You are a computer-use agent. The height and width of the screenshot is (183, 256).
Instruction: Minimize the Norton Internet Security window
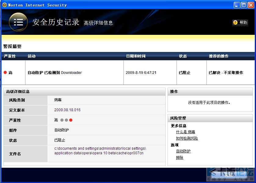236,5
